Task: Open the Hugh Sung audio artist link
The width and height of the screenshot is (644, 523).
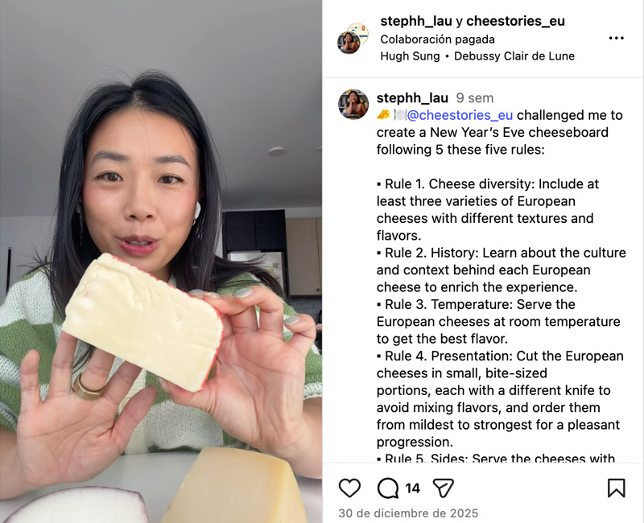Action: coord(410,56)
